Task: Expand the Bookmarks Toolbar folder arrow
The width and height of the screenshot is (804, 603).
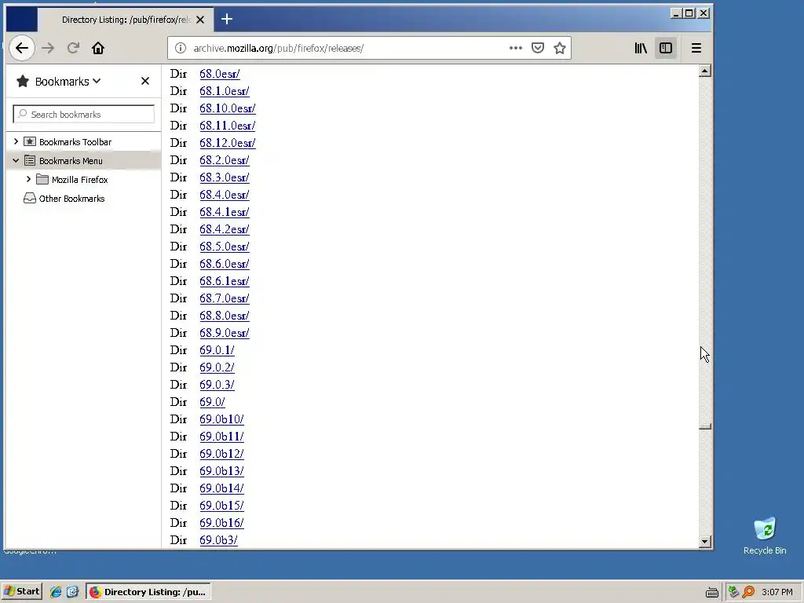Action: coord(16,141)
